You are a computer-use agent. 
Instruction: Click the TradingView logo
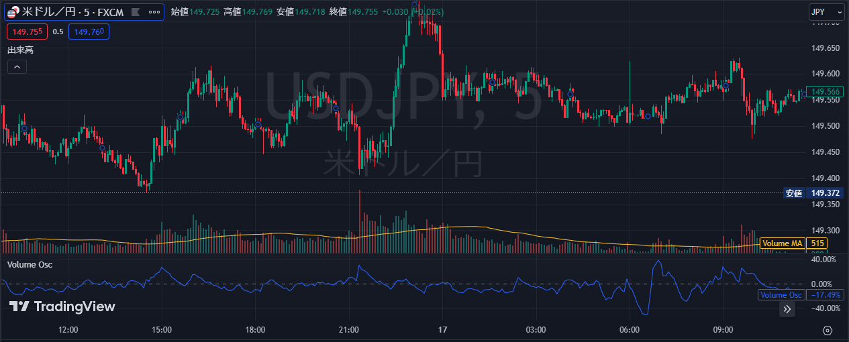click(62, 306)
